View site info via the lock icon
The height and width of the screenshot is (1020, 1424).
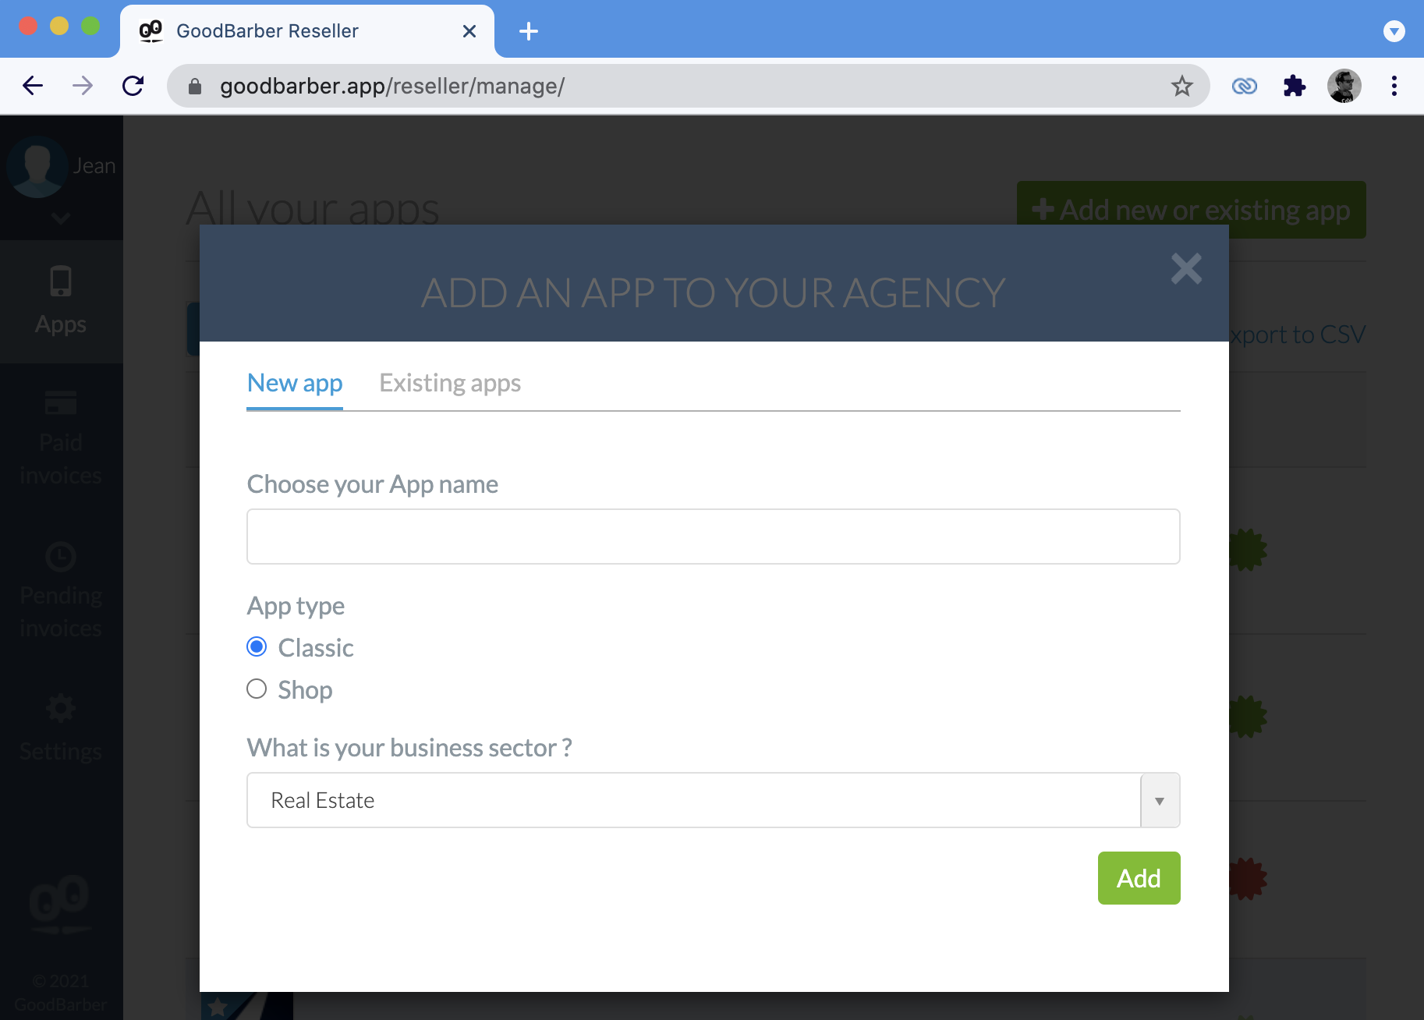195,86
